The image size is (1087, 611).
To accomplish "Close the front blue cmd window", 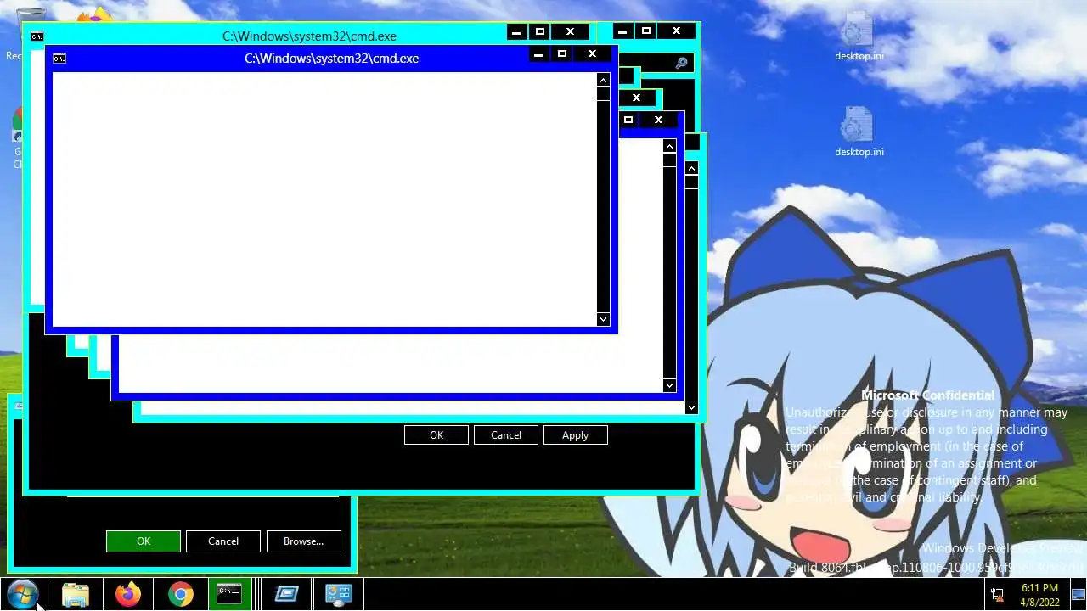I will pyautogui.click(x=592, y=54).
